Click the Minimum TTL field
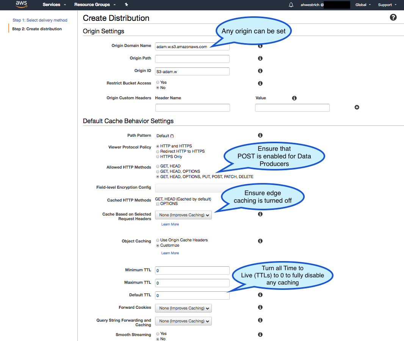This screenshot has width=404, height=341. coord(192,271)
